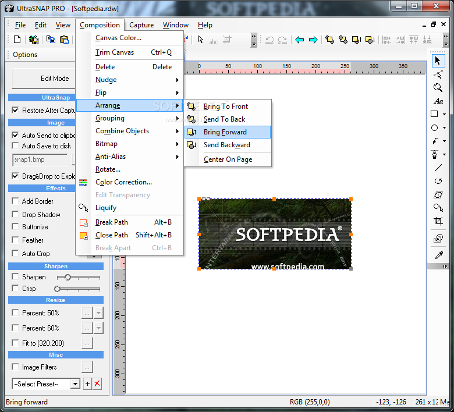Click ellipsis button beside Image Filters

(87, 367)
